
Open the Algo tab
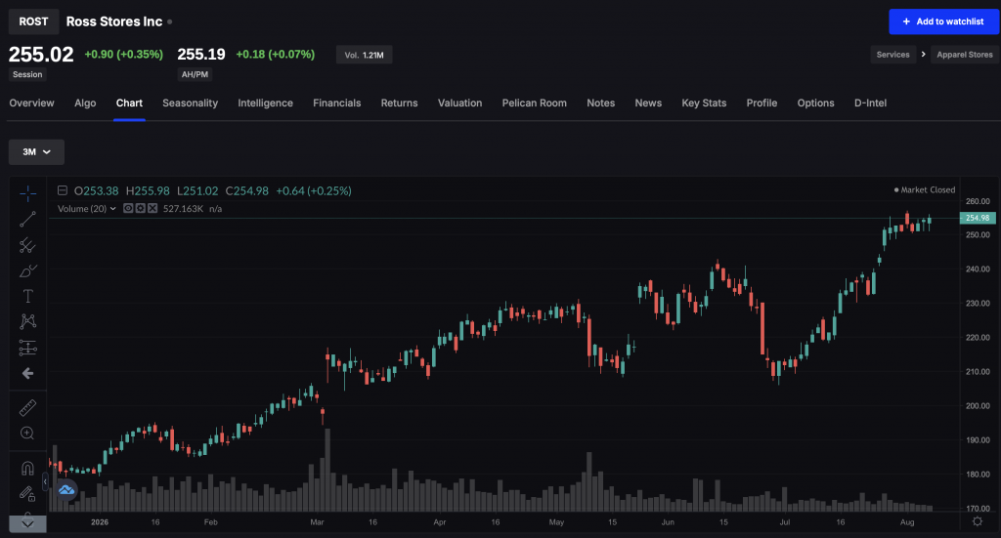point(85,103)
